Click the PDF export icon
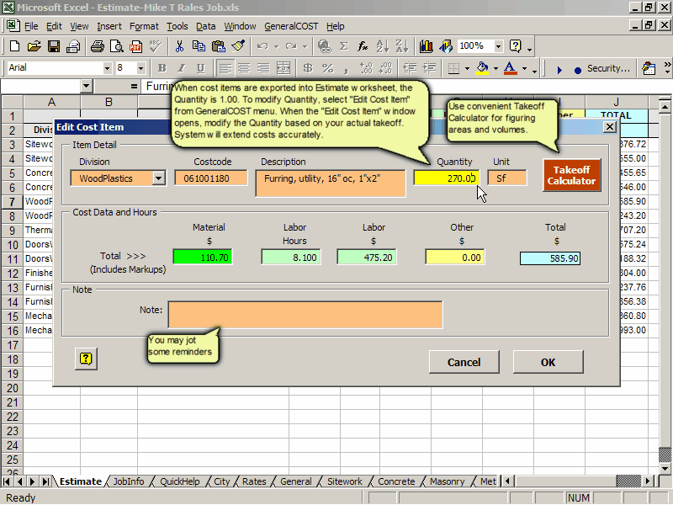This screenshot has height=505, width=673. coord(135,46)
